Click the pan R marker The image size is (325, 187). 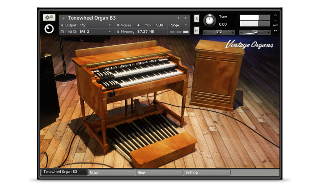233,33
